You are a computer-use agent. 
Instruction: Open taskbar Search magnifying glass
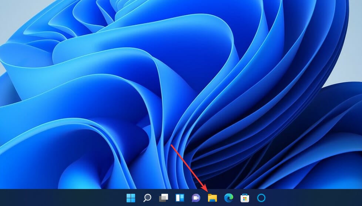tap(147, 198)
